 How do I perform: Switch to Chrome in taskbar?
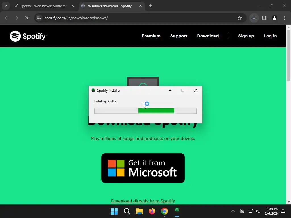[165, 211]
